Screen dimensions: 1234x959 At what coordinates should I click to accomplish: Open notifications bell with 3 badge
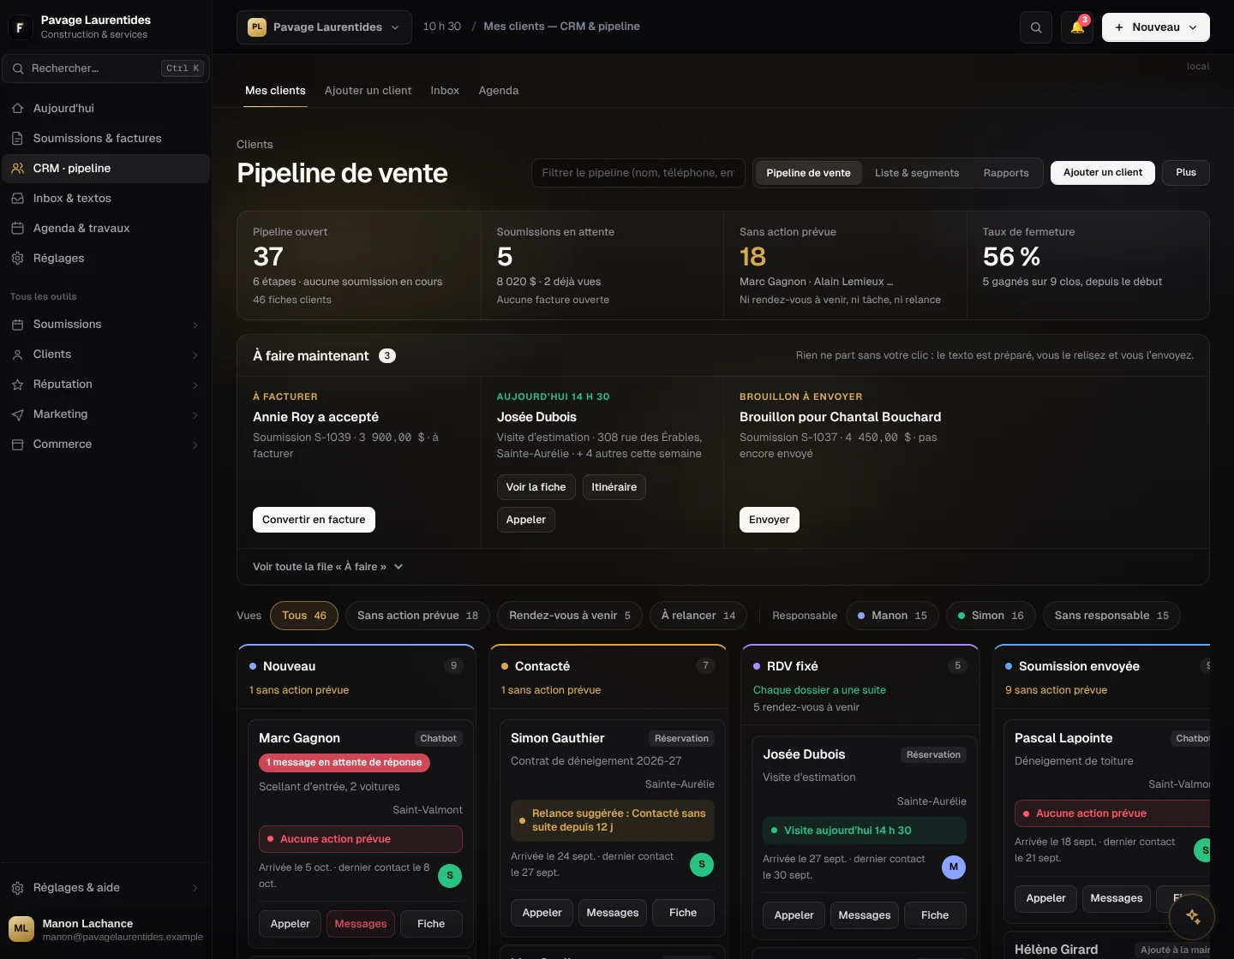click(x=1077, y=27)
